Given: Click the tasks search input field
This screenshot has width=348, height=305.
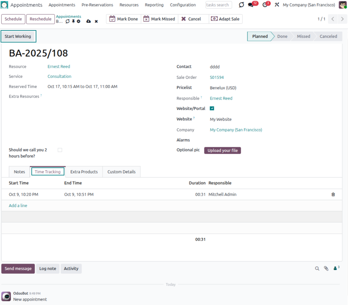Looking at the screenshot, I should pos(218,5).
